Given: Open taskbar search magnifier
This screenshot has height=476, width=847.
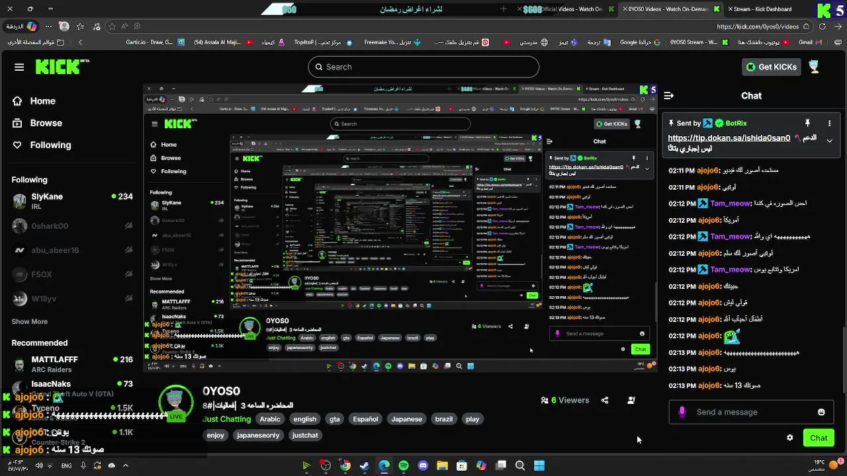Looking at the screenshot, I should tap(520, 465).
